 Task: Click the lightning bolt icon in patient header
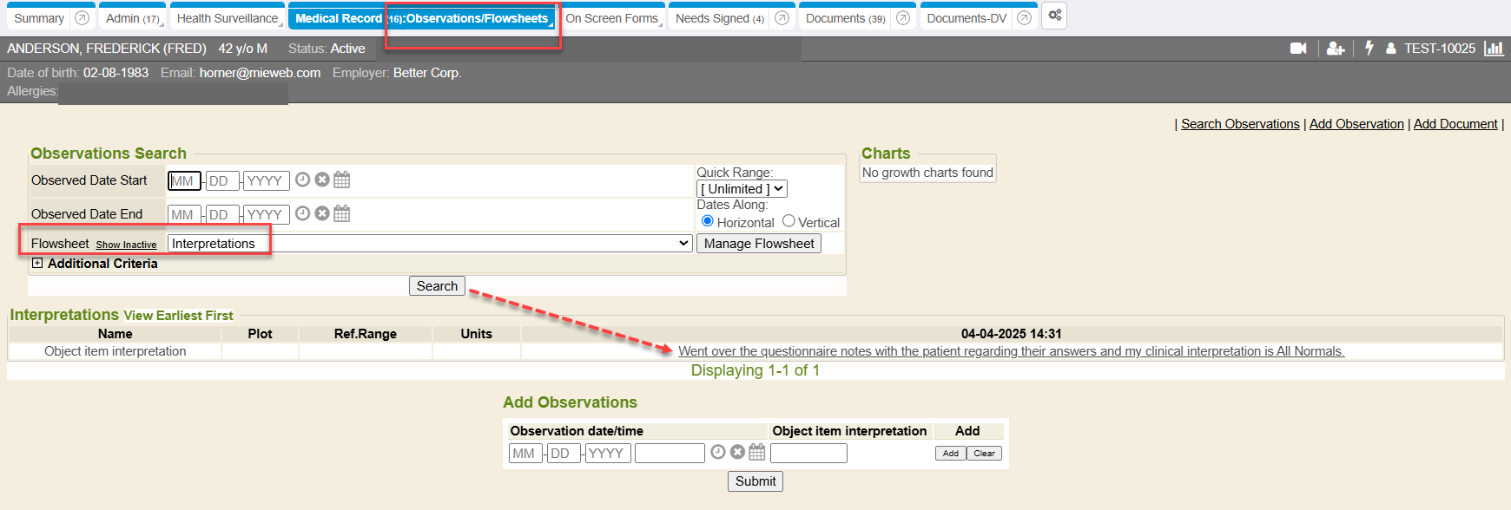pyautogui.click(x=1369, y=49)
